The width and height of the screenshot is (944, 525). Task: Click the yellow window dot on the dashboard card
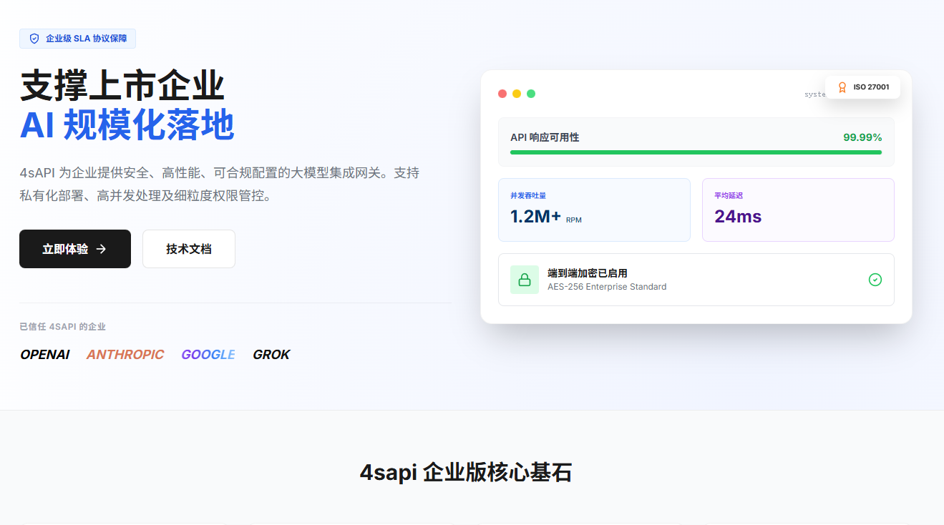516,93
